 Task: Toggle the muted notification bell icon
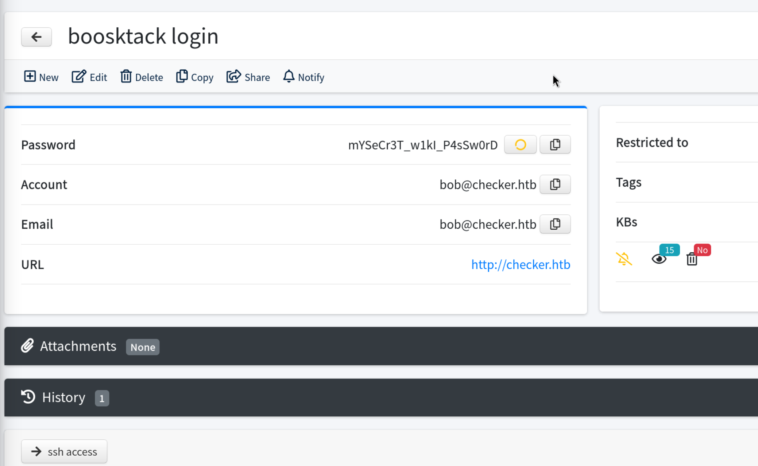click(624, 259)
